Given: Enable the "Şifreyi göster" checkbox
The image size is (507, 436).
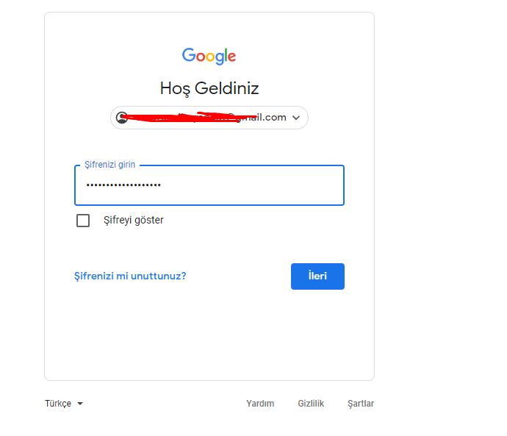Looking at the screenshot, I should pos(83,221).
